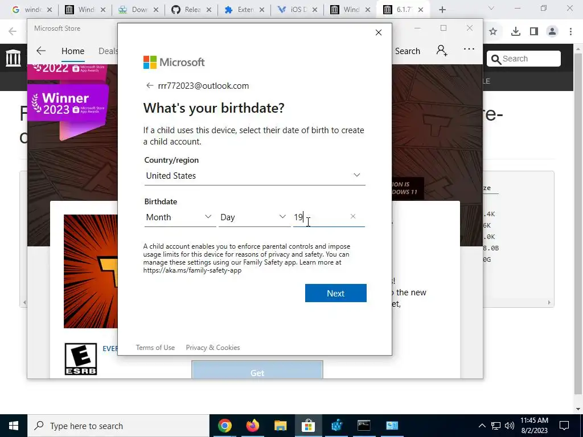583x437 pixels.
Task: Open File Explorer from the taskbar
Action: click(x=280, y=426)
